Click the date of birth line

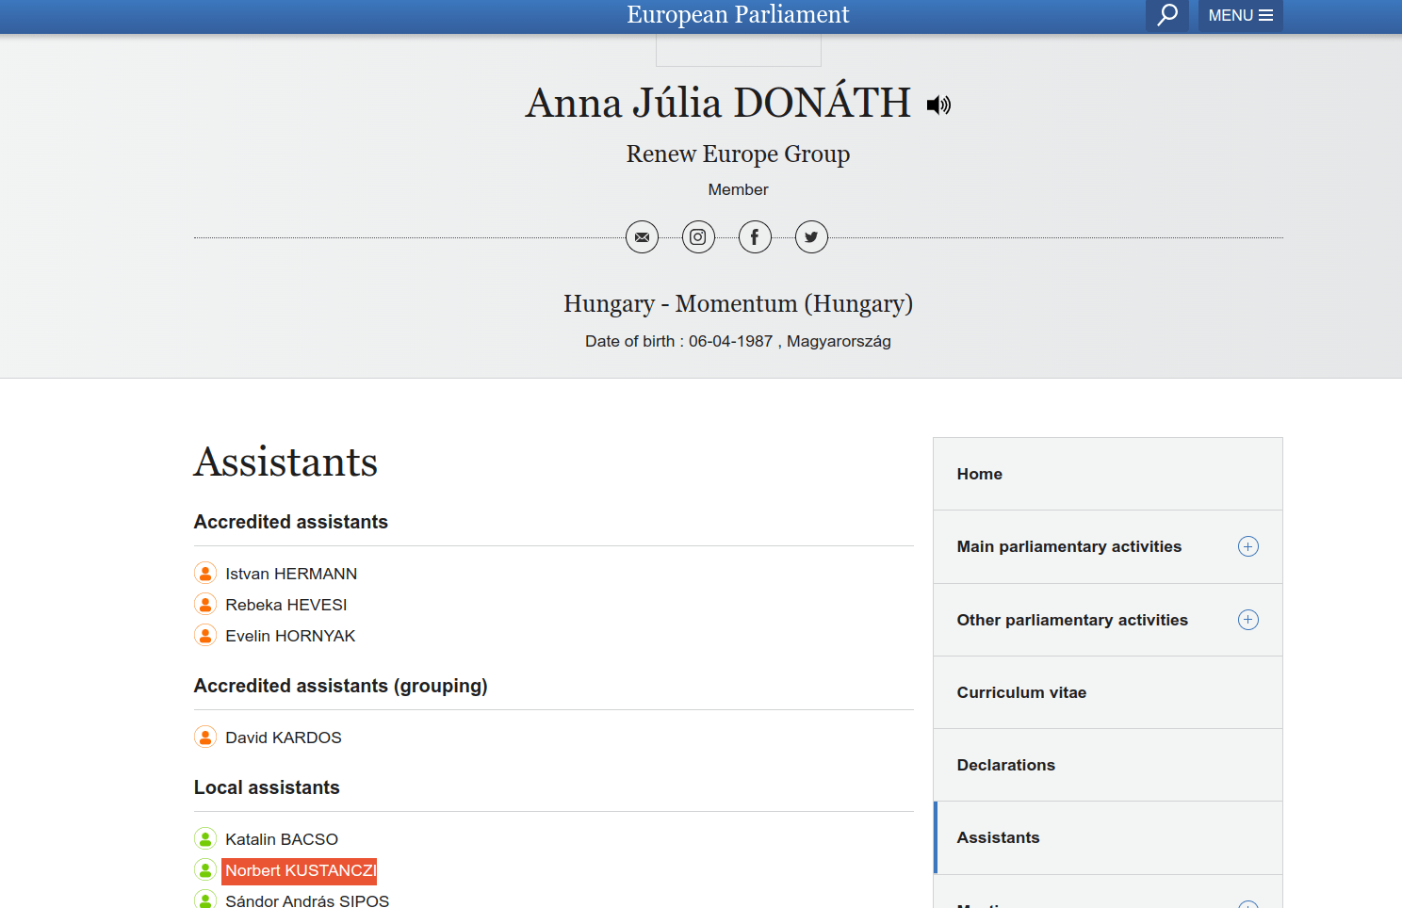click(738, 341)
